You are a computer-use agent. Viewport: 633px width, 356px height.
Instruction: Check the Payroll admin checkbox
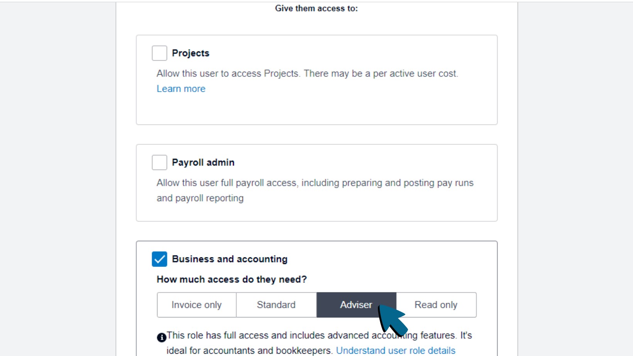(x=159, y=162)
